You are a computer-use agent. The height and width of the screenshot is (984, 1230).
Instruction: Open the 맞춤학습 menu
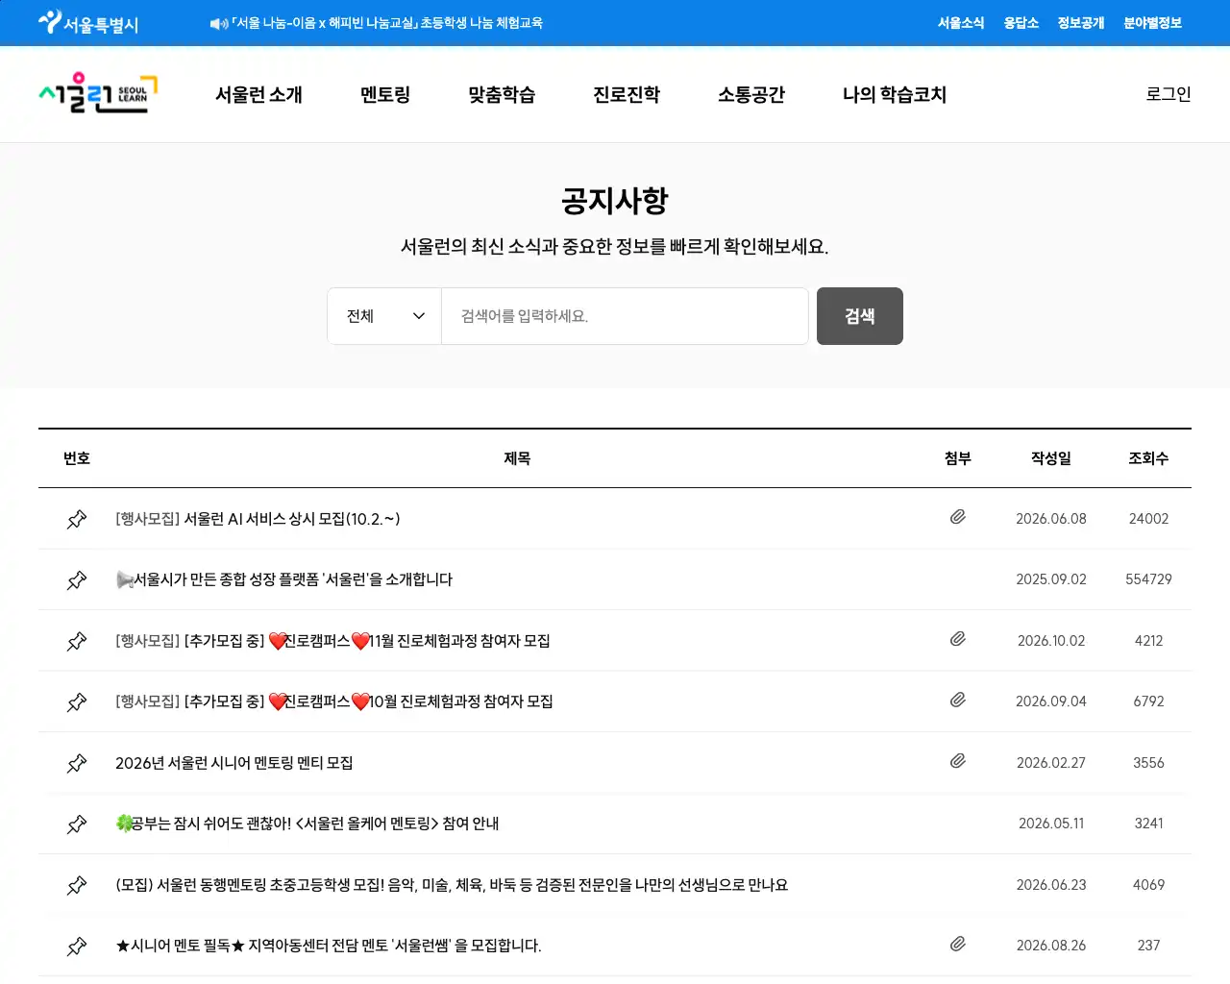coord(502,94)
